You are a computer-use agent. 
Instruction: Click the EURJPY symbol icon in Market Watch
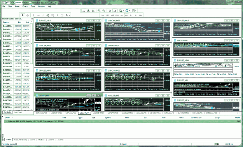coord(4,40)
